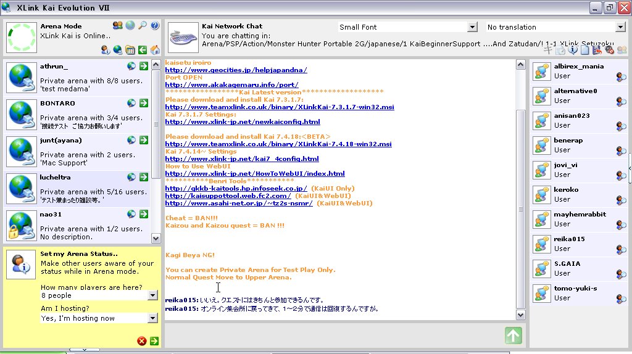Click the globe network icon in the Arena navigation row

tap(118, 50)
